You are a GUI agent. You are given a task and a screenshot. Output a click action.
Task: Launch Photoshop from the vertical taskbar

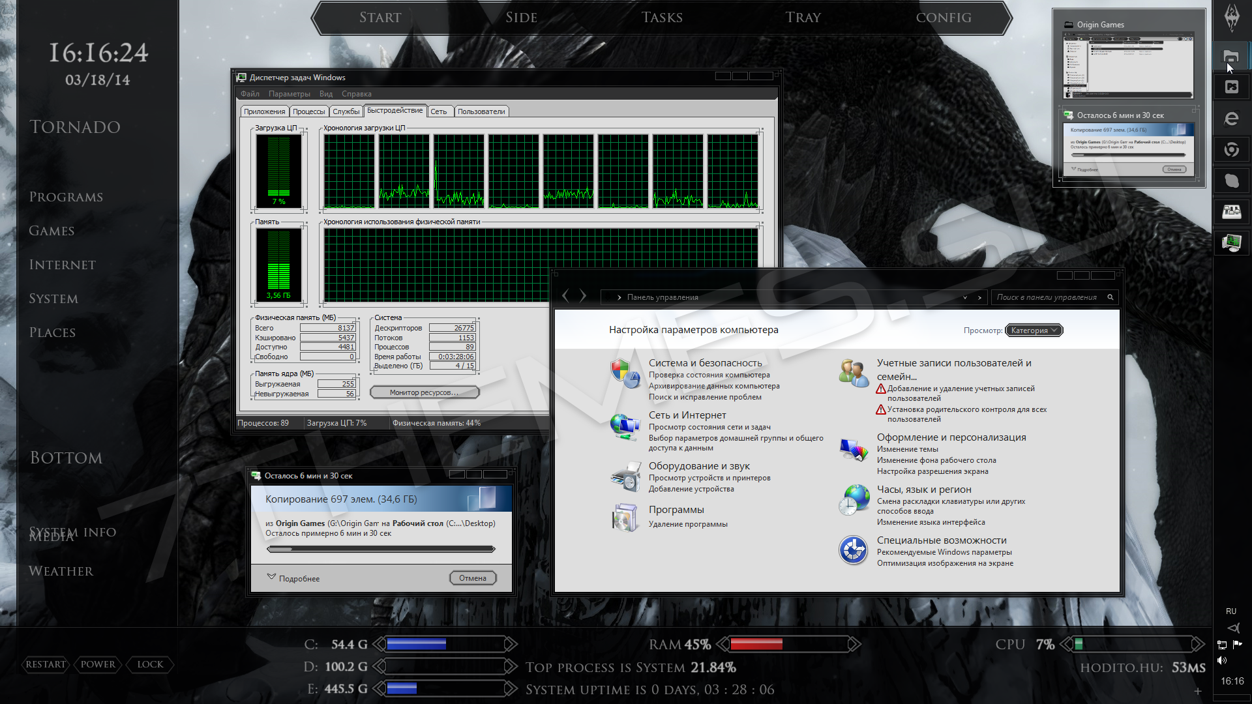[x=1231, y=87]
